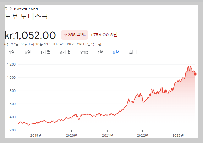Click the 2020년 x-axis label

coord(72,135)
